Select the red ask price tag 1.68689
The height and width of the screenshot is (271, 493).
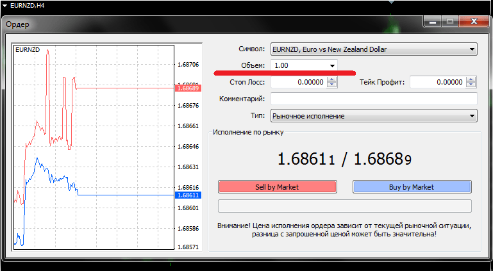tap(187, 88)
